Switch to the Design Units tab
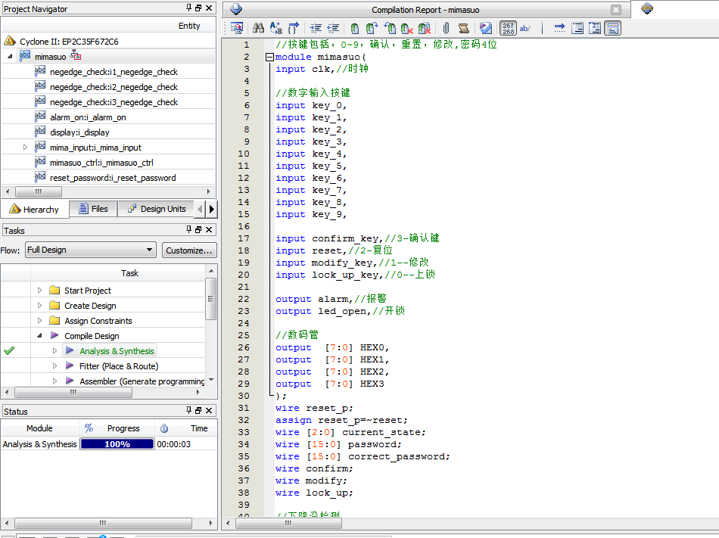This screenshot has height=538, width=719. pos(157,209)
